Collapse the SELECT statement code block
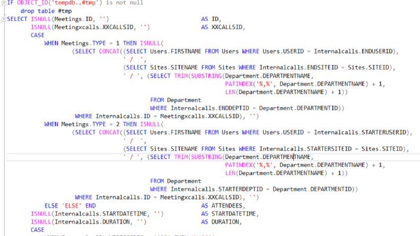The width and height of the screenshot is (420, 236). [4, 19]
